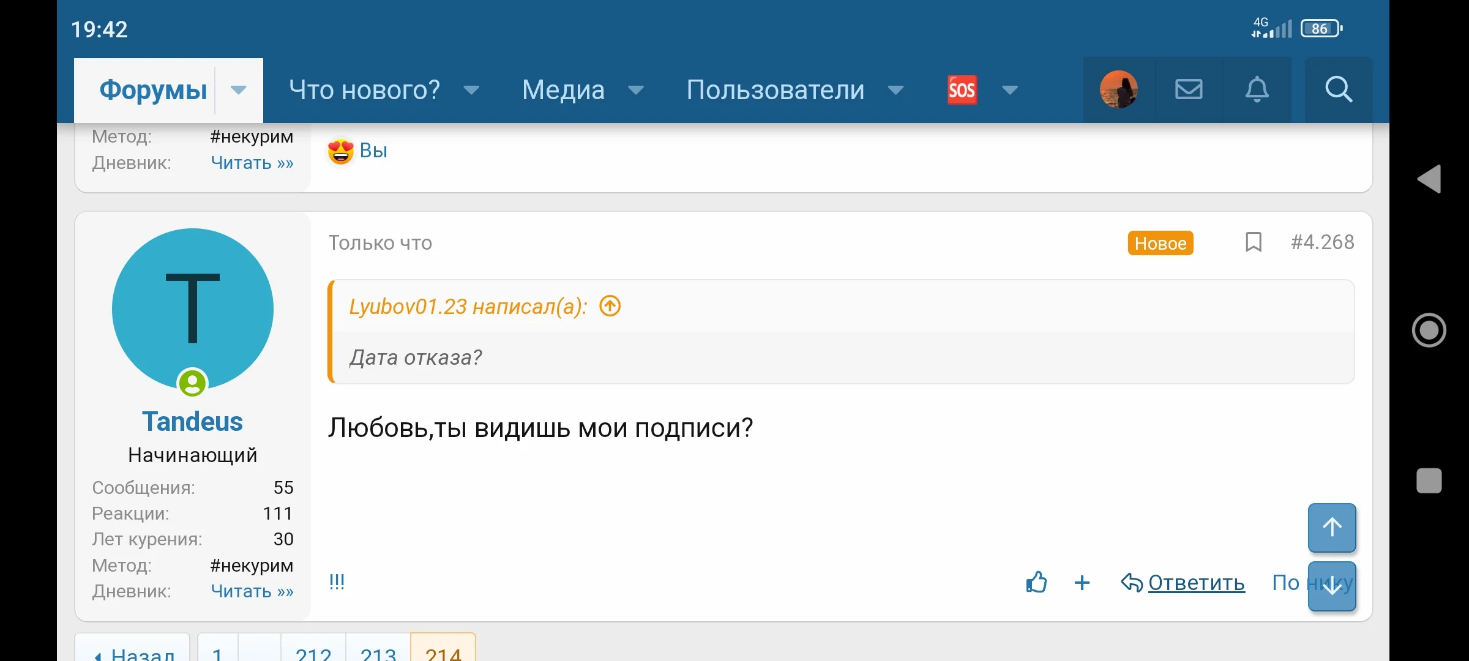
Task: Like Tandeus's post with thumbs up
Action: [x=1036, y=583]
